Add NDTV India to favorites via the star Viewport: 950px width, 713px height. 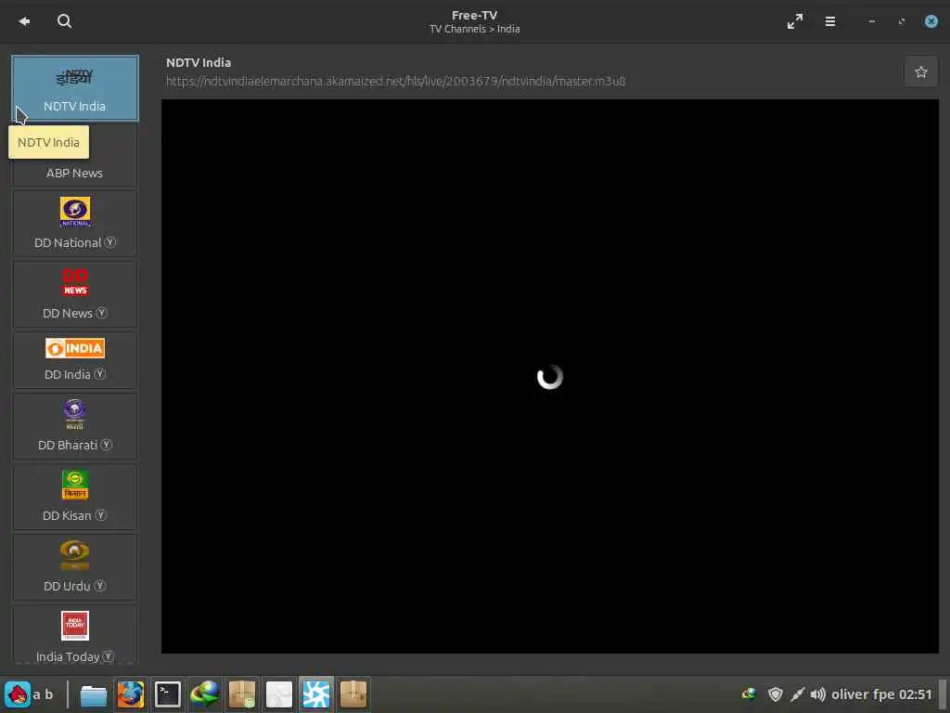921,72
